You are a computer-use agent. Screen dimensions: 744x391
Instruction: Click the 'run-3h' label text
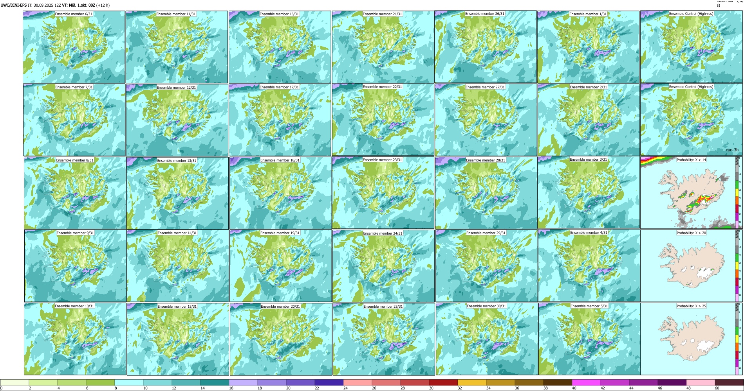tap(732, 150)
